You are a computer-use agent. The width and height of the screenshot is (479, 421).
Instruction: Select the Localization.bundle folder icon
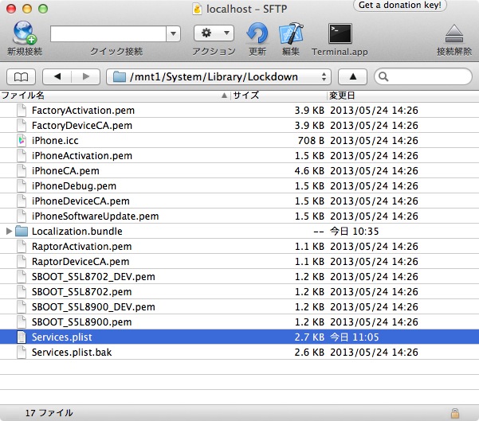[22, 232]
